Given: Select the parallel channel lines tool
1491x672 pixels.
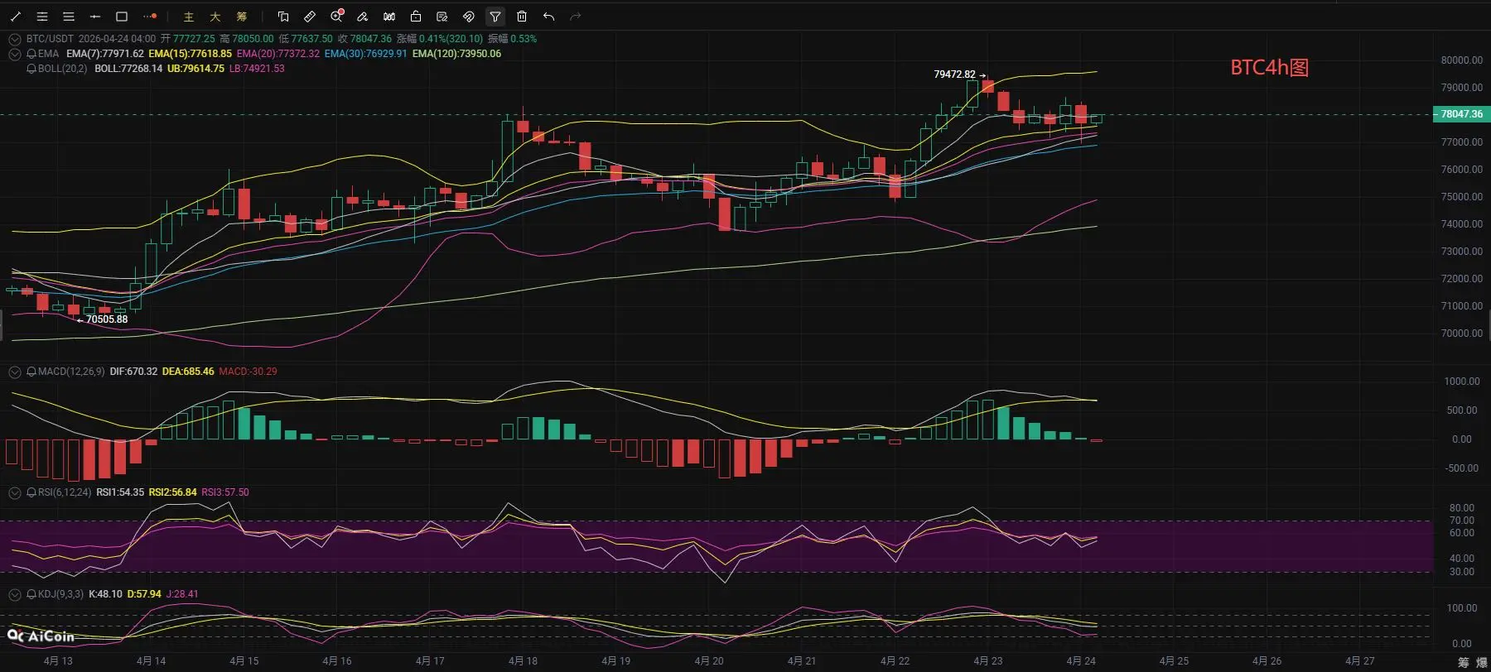Looking at the screenshot, I should point(42,17).
